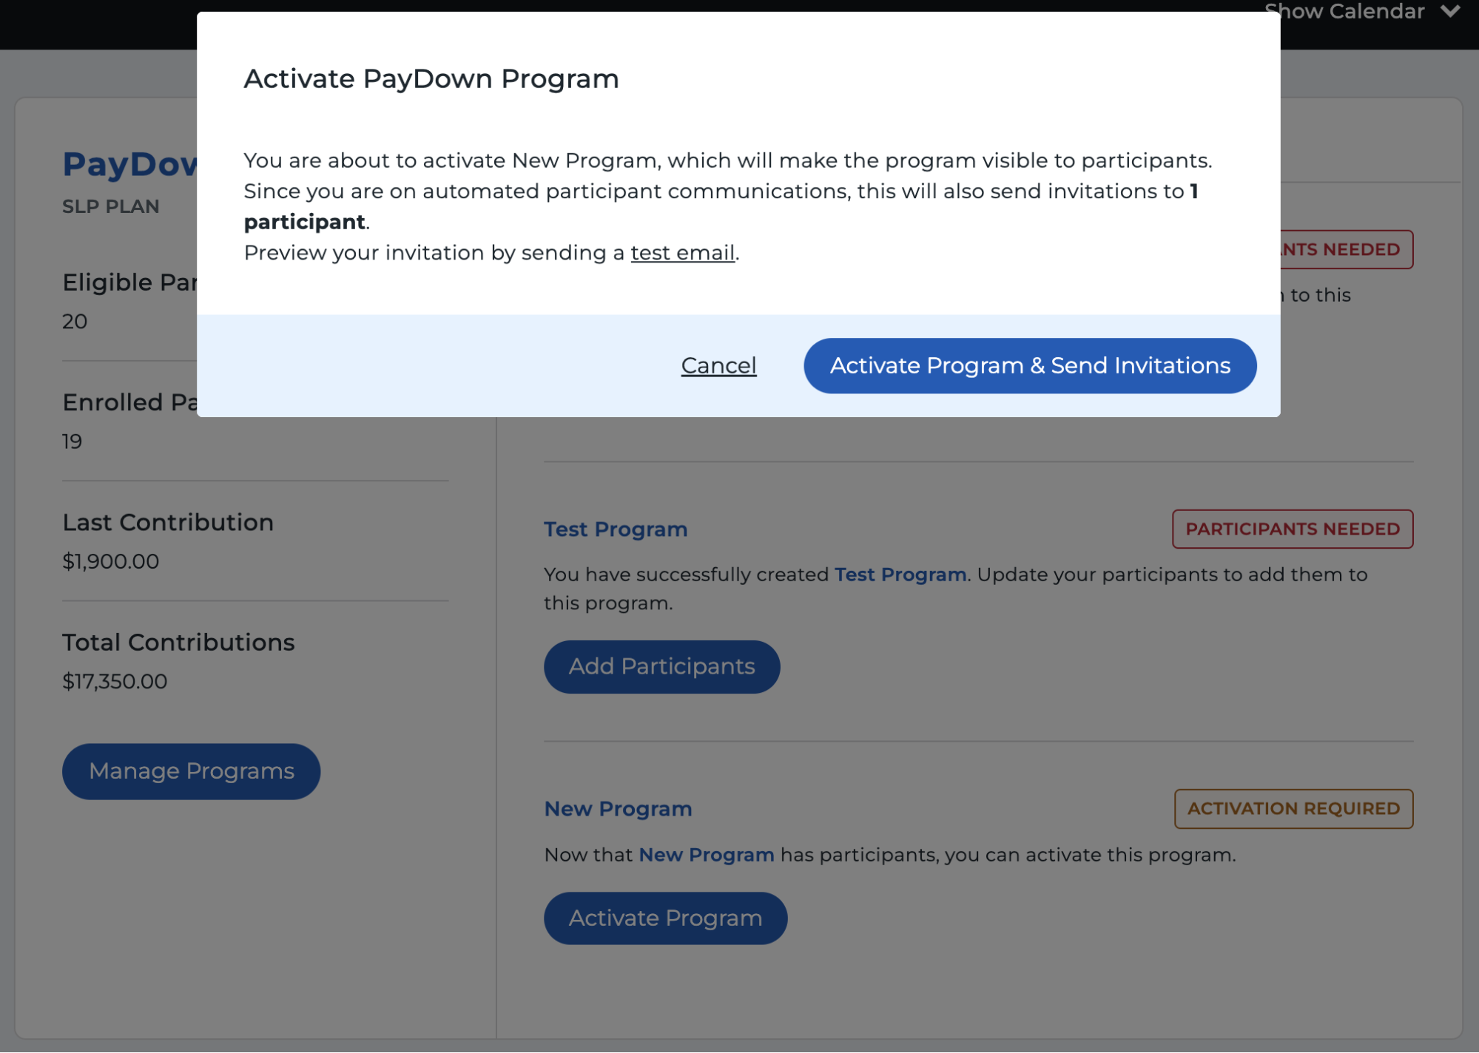Open the Test Program heading link
Image resolution: width=1479 pixels, height=1053 pixels.
click(616, 529)
